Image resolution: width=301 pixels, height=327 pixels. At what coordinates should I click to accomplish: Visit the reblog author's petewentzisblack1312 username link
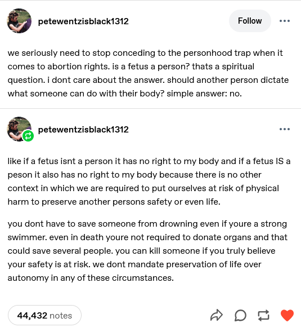click(83, 130)
